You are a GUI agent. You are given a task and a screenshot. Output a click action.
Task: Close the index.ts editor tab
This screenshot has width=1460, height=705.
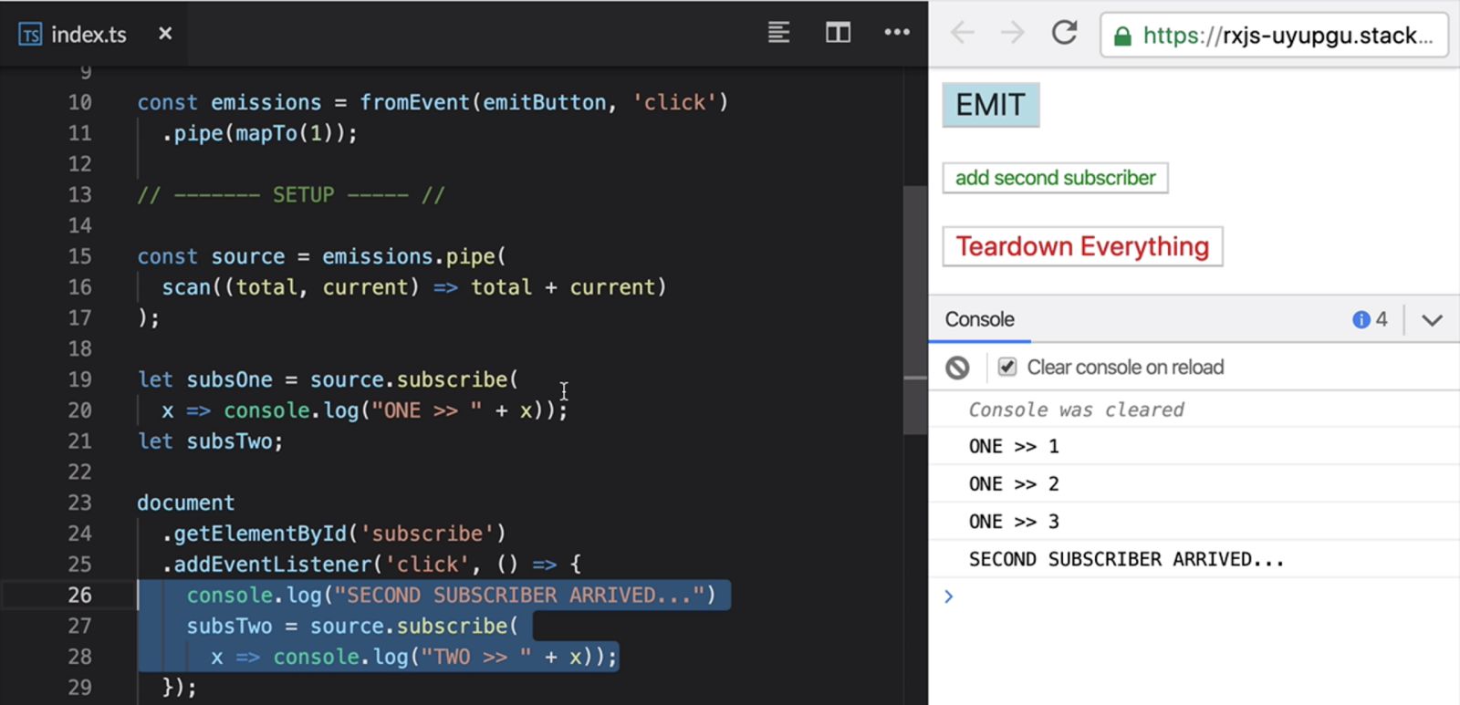pos(165,34)
